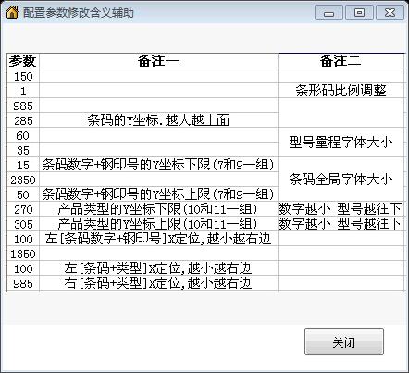Select the parameter cell with value 1350
The image size is (409, 373).
[23, 254]
